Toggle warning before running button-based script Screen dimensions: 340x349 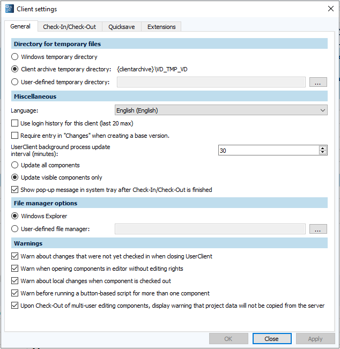[15, 293]
